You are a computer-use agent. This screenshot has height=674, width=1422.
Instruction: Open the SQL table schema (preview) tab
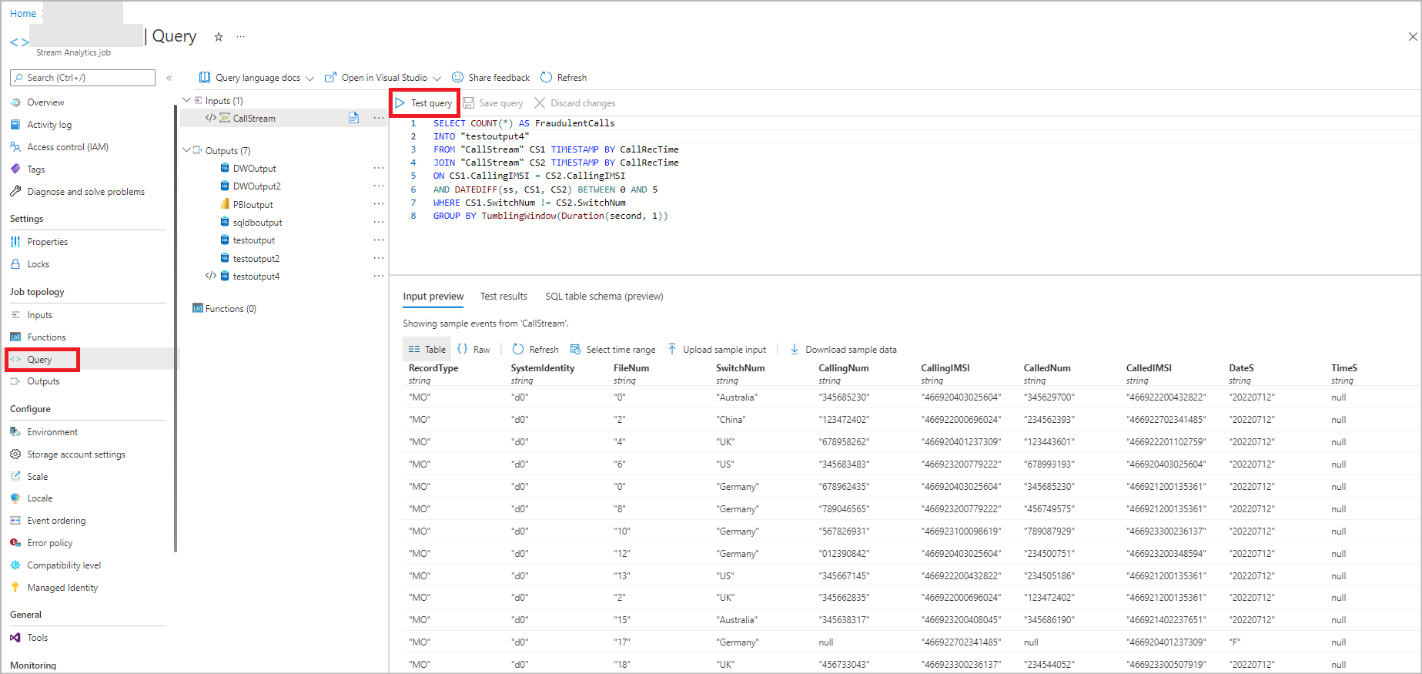(x=604, y=297)
